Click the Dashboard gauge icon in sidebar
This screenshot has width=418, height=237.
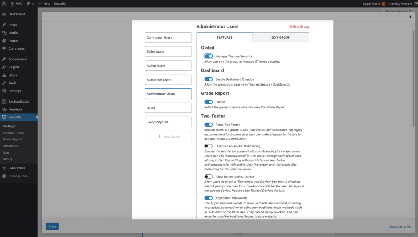tap(4, 14)
